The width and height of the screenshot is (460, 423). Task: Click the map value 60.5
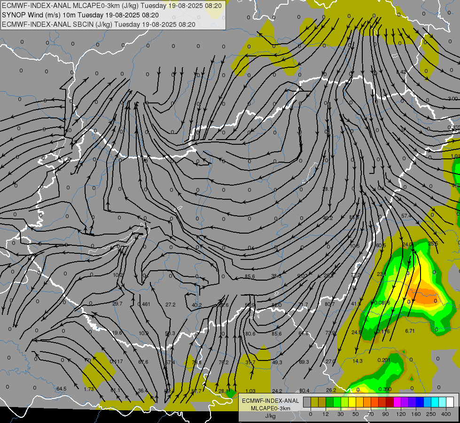pos(381,245)
